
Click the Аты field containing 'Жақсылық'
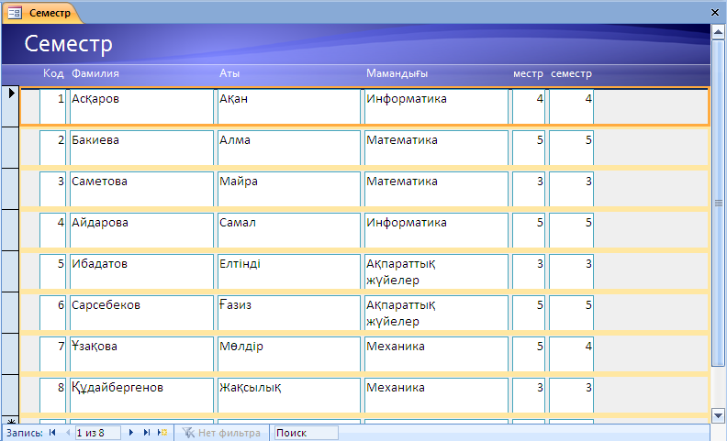(289, 394)
